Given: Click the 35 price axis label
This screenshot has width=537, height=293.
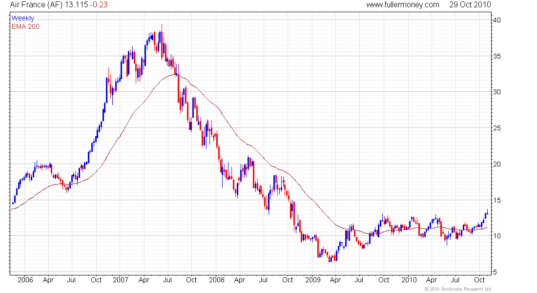Looking at the screenshot, I should point(496,56).
